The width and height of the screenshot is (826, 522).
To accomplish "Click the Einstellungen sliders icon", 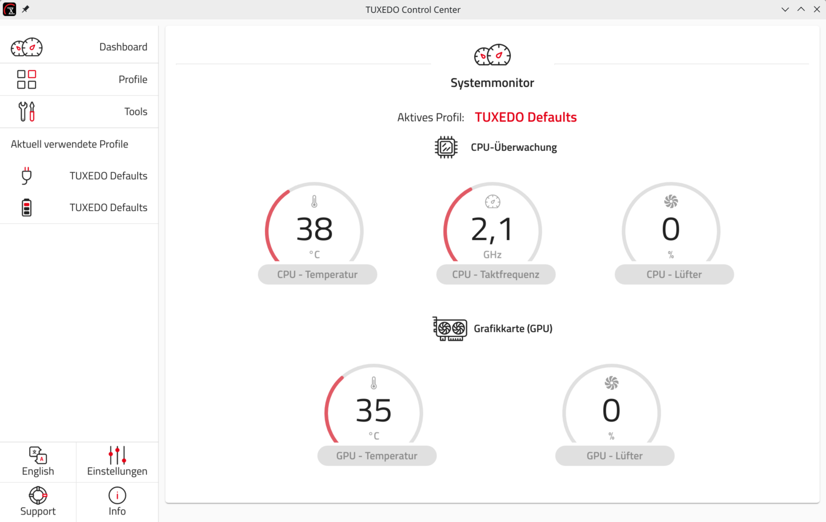I will (x=117, y=455).
